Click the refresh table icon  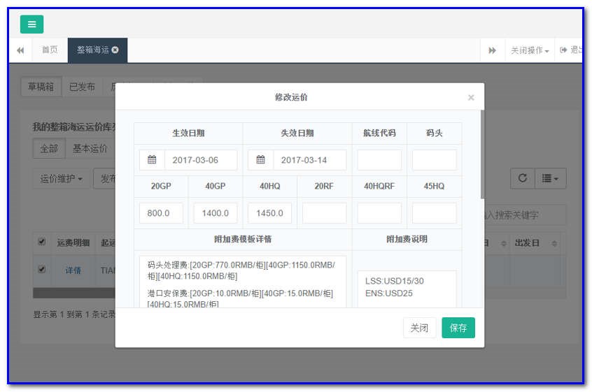point(523,178)
